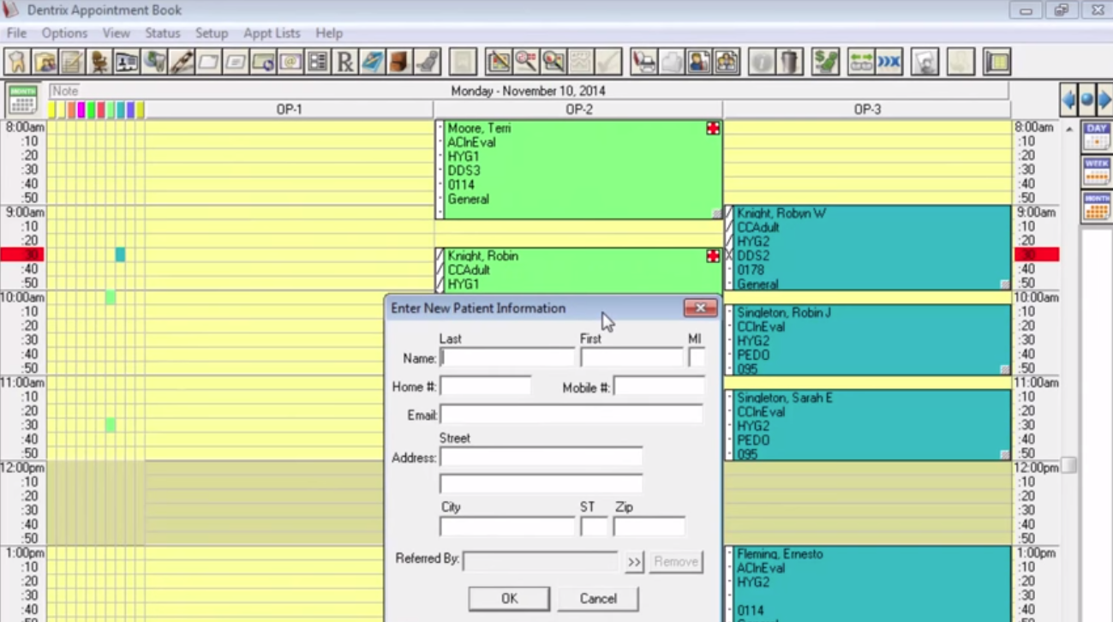Screen dimensions: 1113x622
Task: Click the ID card toolbar icon
Action: (x=127, y=62)
